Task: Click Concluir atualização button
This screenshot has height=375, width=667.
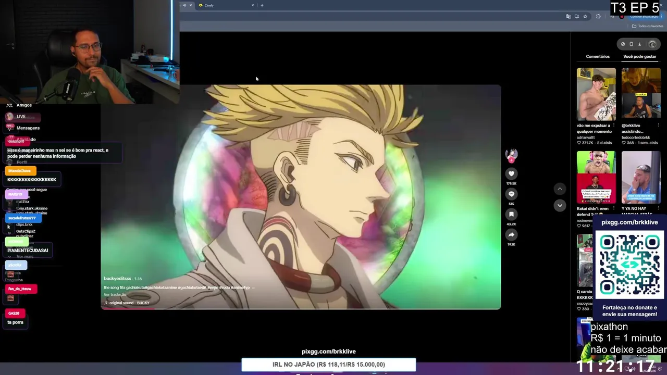Action: (x=644, y=17)
